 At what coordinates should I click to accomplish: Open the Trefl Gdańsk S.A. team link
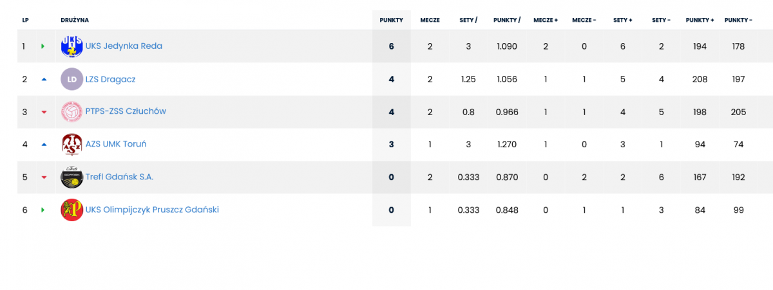click(x=119, y=177)
